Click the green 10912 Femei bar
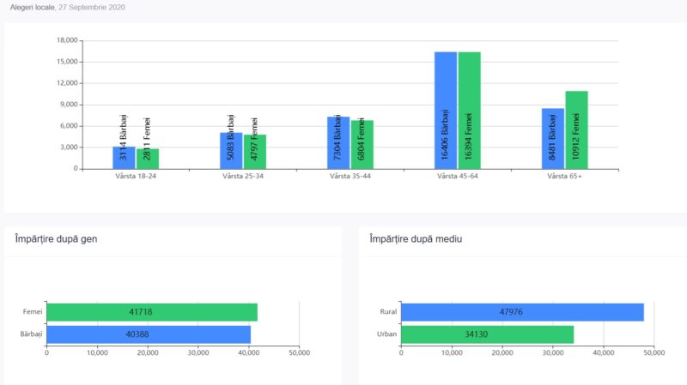This screenshot has width=687, height=385. (x=576, y=129)
